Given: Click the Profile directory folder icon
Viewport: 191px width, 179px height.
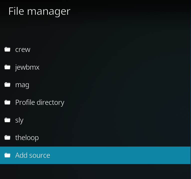Looking at the screenshot, I should click(7, 102).
